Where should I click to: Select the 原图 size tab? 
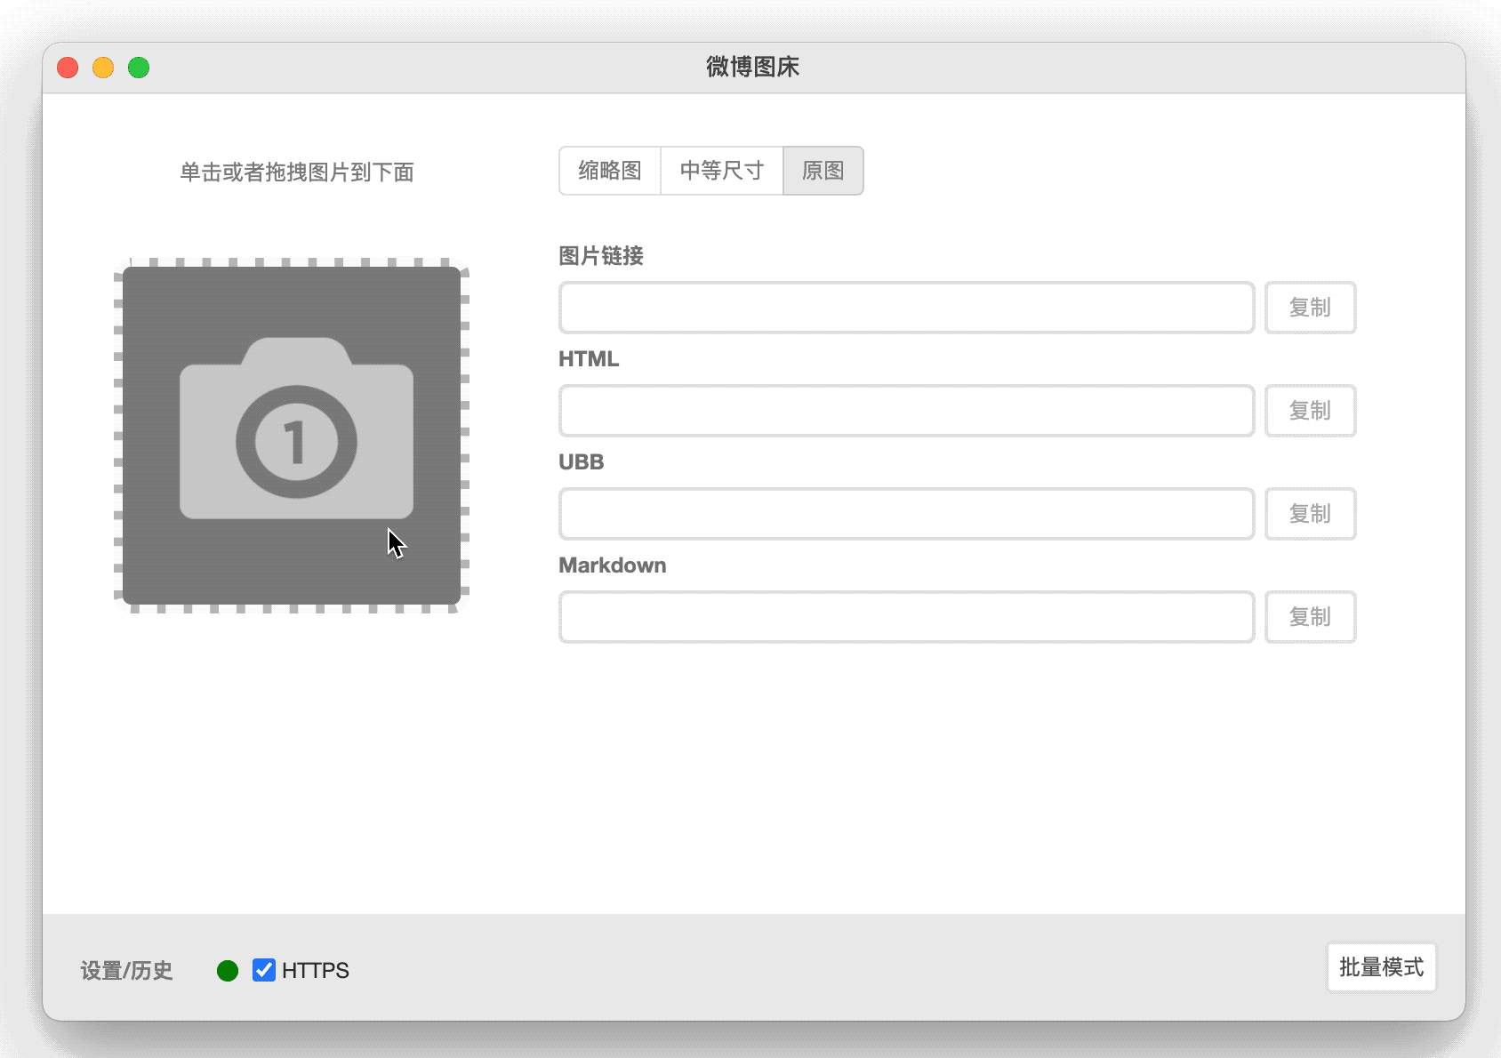pos(823,171)
